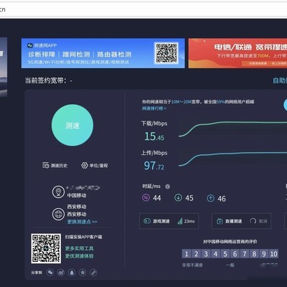Viewport: 287px width, 287px height.
Task: Click the upload latency arrow icon beside 46
Action: tap(210, 198)
